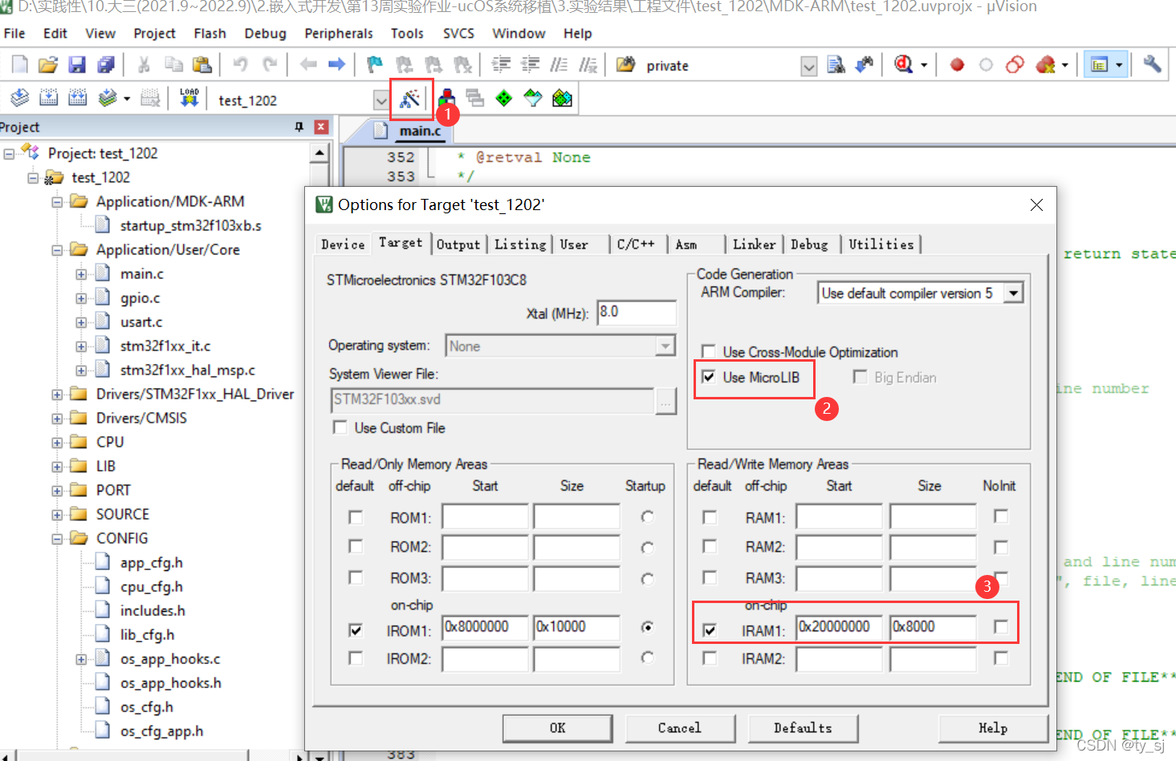This screenshot has height=761, width=1176.
Task: Build target using Build icon
Action: [48, 99]
